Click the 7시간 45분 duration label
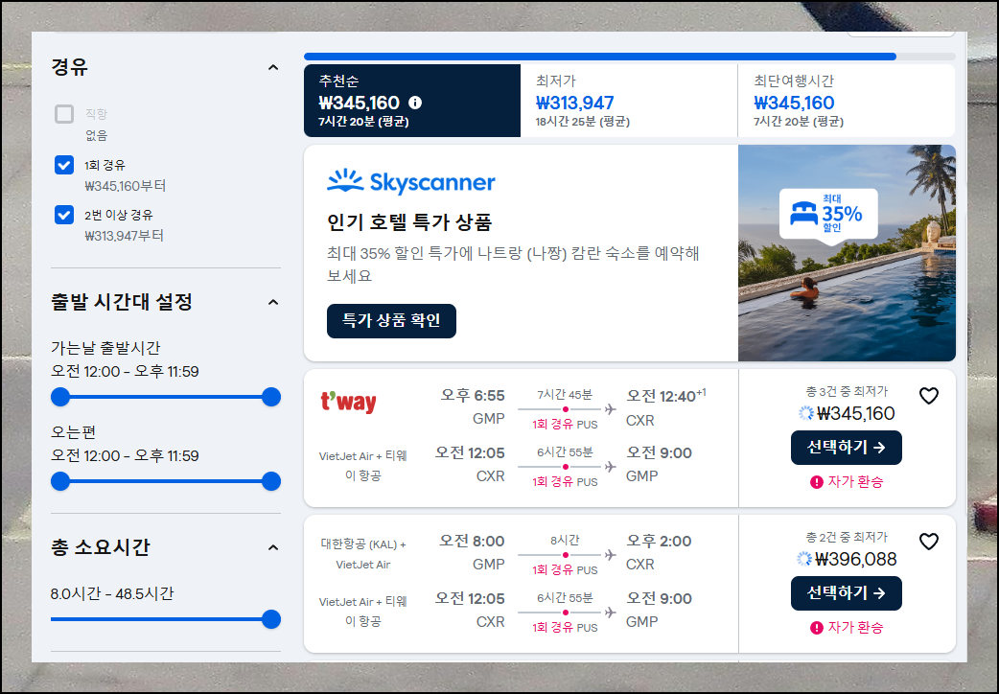Image resolution: width=999 pixels, height=694 pixels. 565,395
